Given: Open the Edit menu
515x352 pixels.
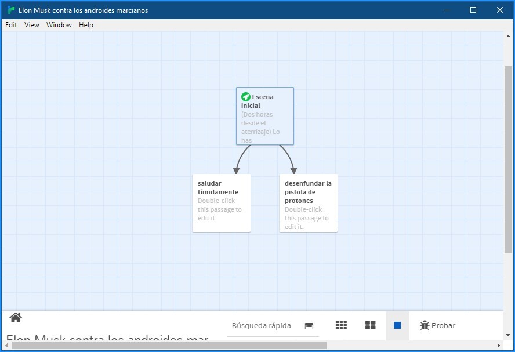Looking at the screenshot, I should (11, 25).
